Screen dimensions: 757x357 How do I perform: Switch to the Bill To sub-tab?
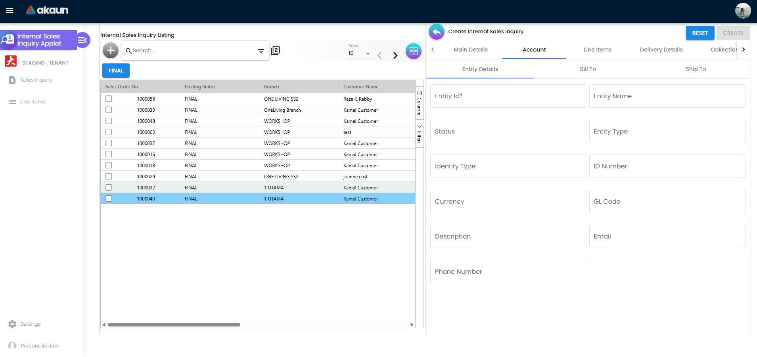(588, 69)
